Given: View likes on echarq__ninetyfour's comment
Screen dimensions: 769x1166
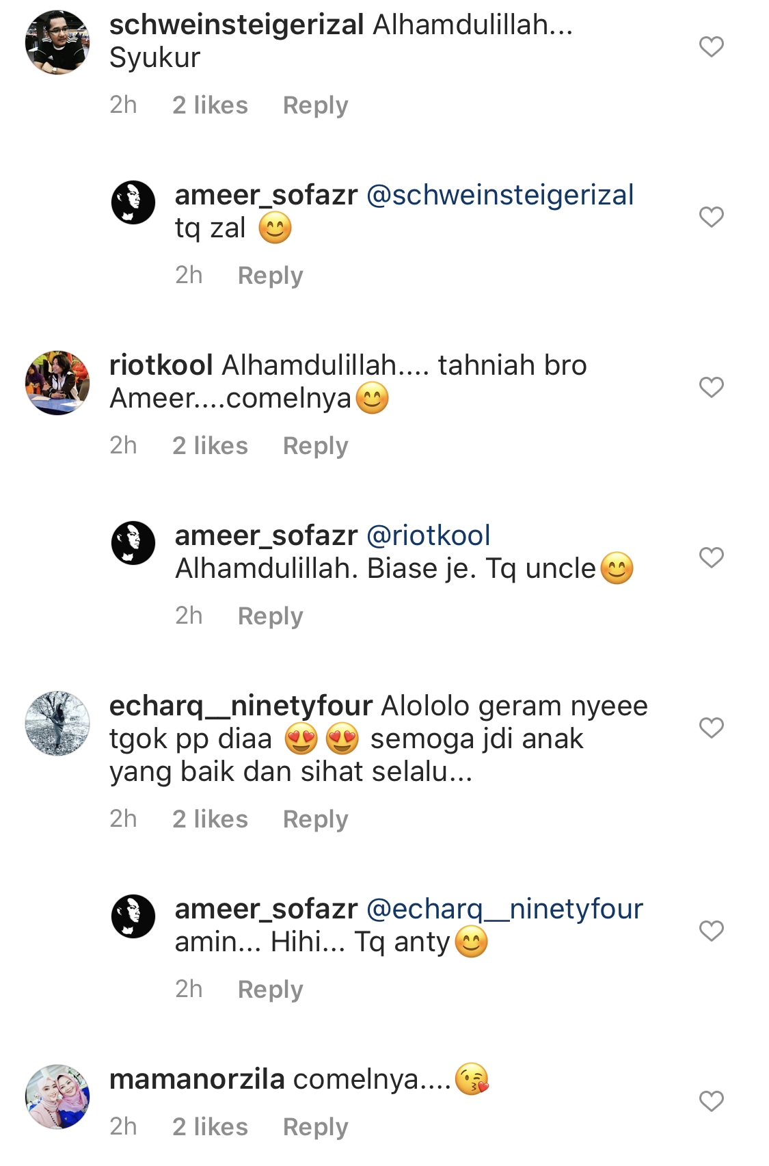Looking at the screenshot, I should pos(210,819).
